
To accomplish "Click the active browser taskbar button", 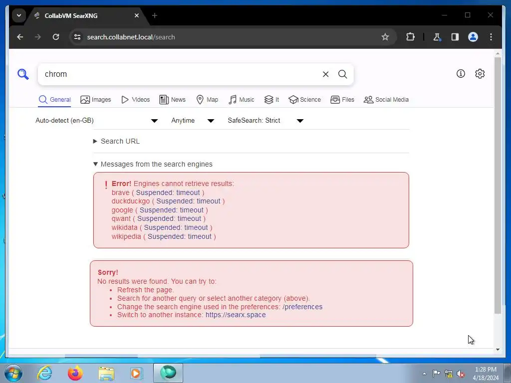I will click(168, 373).
